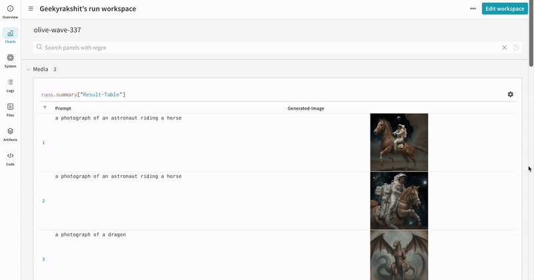Image resolution: width=534 pixels, height=280 pixels.
Task: Select the Charts sidebar icon
Action: (x=10, y=36)
